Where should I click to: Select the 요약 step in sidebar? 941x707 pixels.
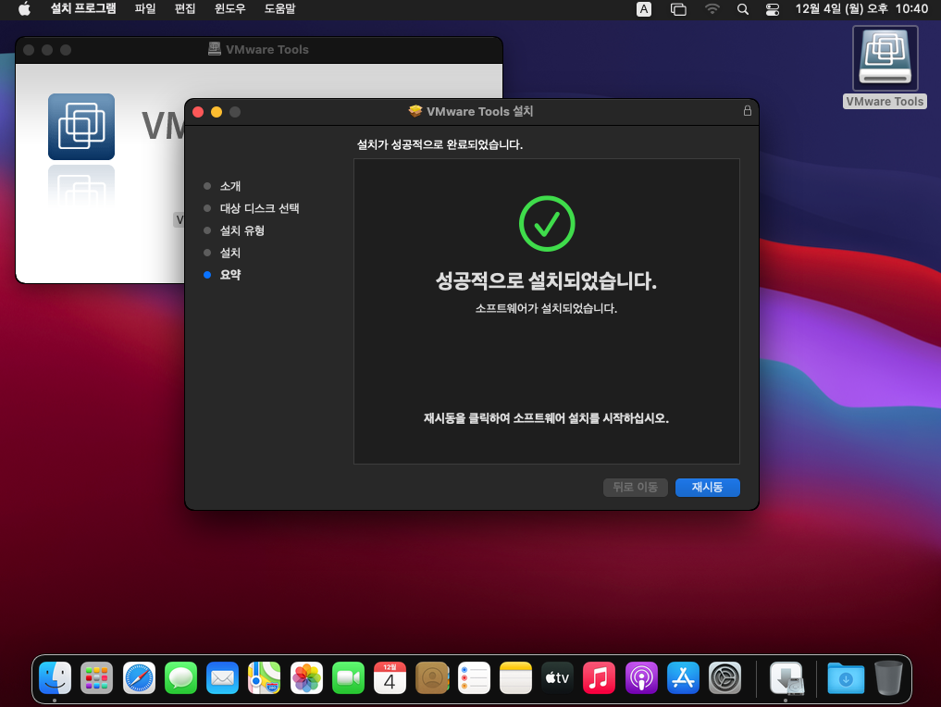pyautogui.click(x=229, y=275)
